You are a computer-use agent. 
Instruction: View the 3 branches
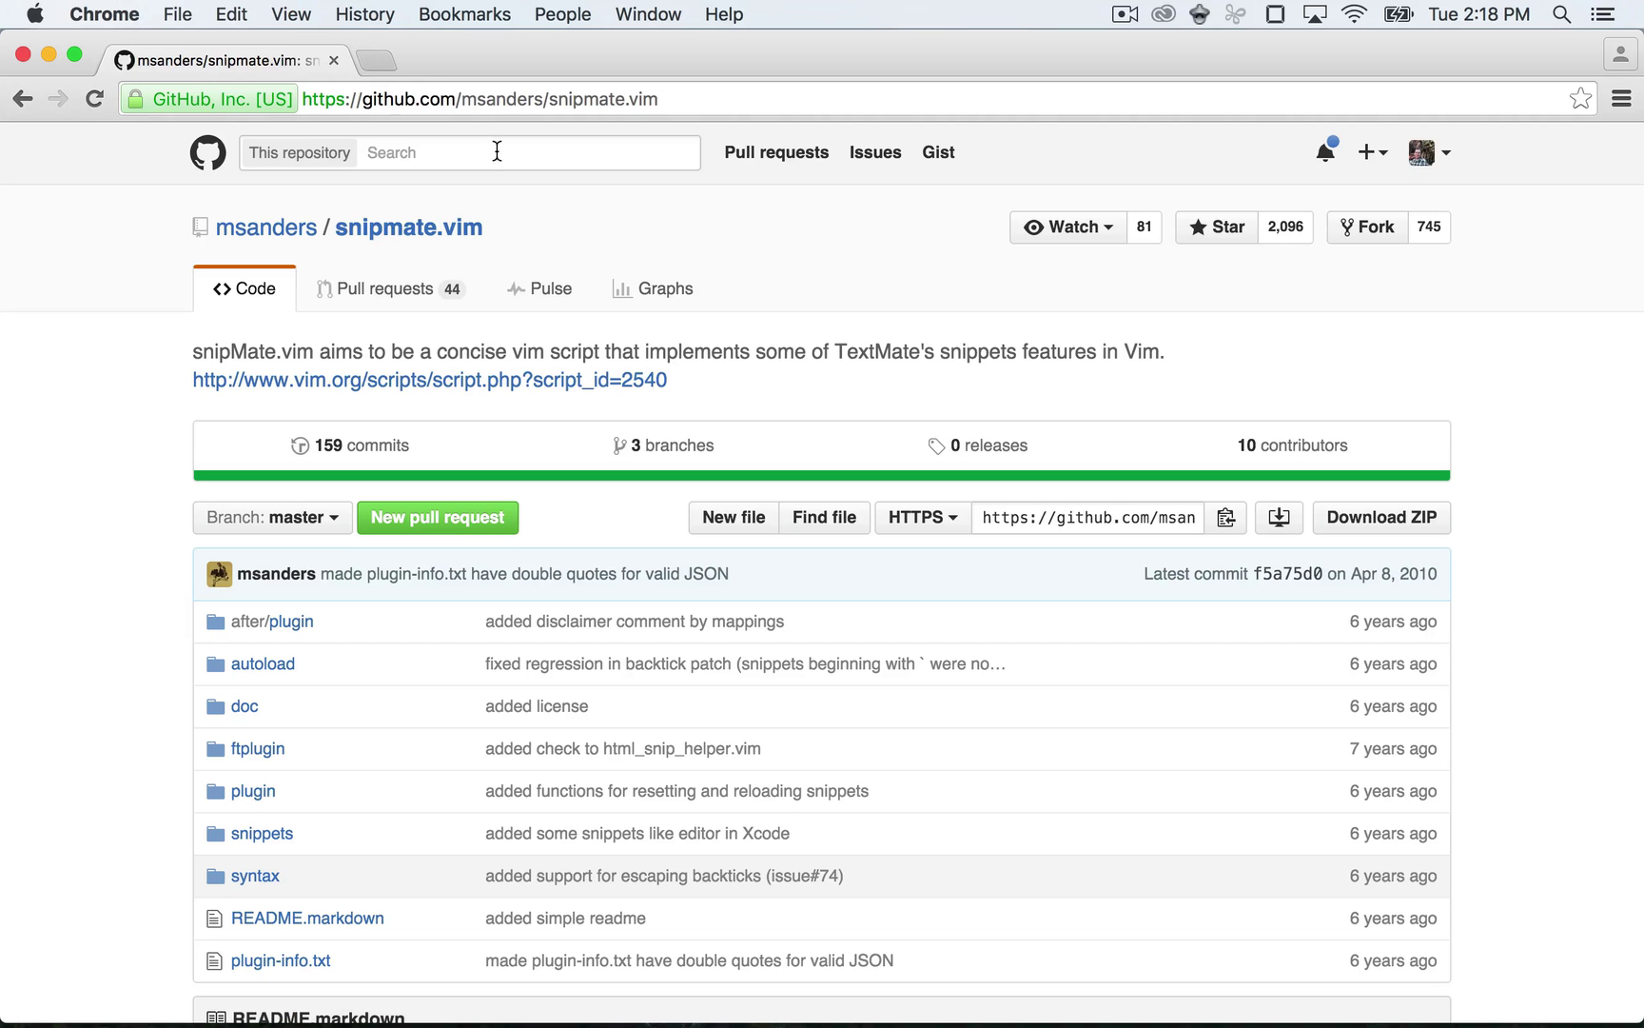click(663, 445)
